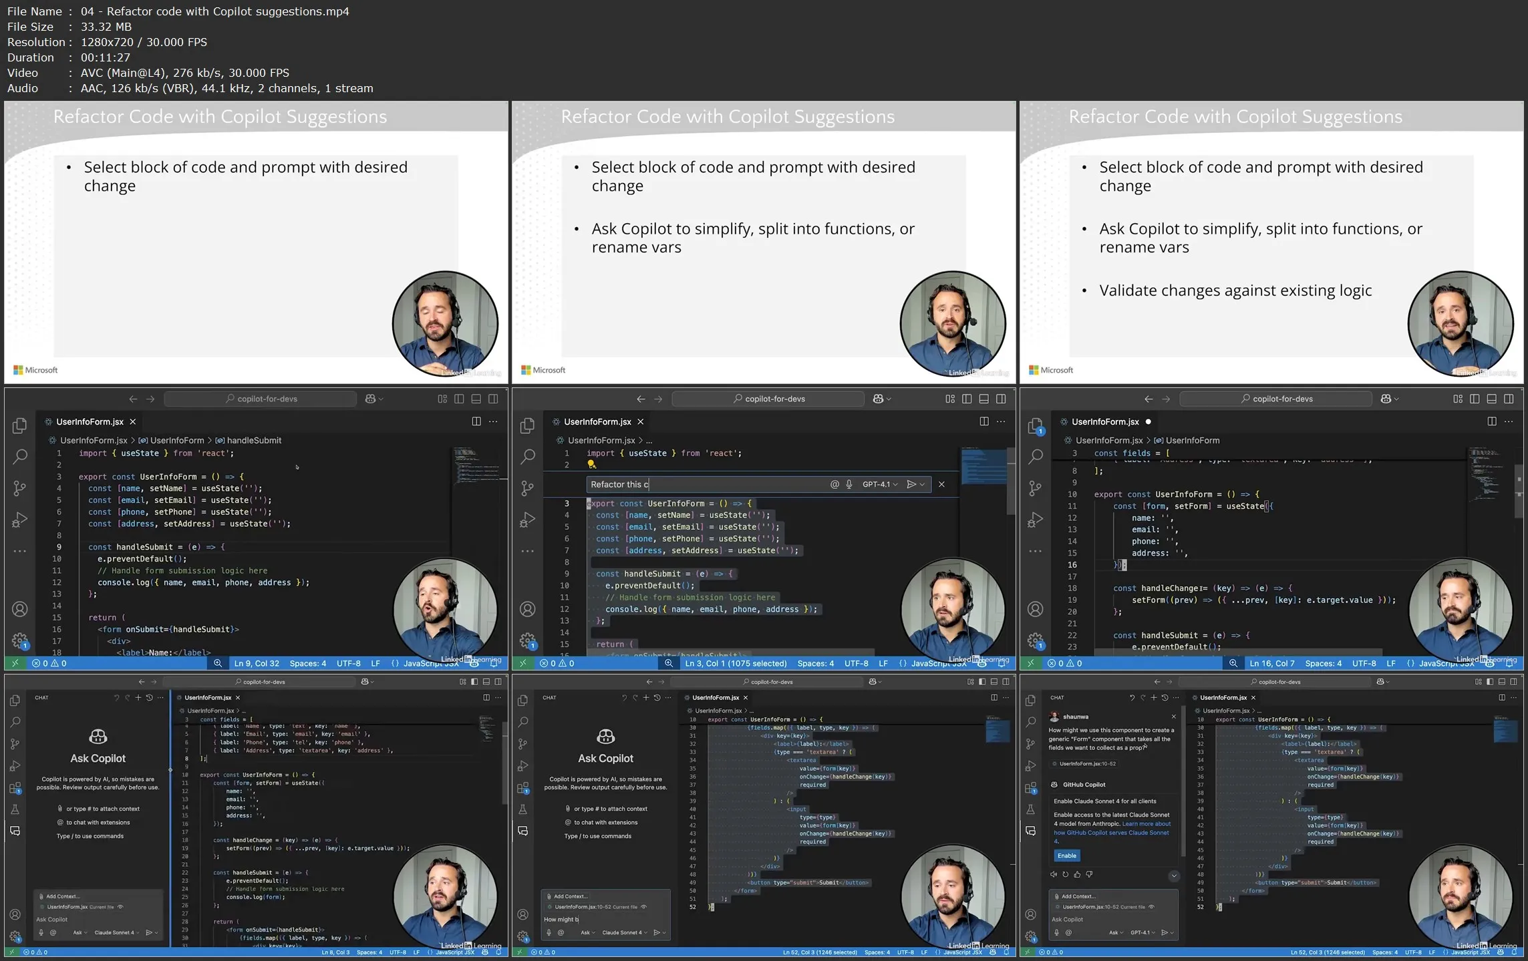This screenshot has width=1528, height=961.
Task: Click microphone icon in 'Refactor this c' inline chat
Action: [x=849, y=484]
